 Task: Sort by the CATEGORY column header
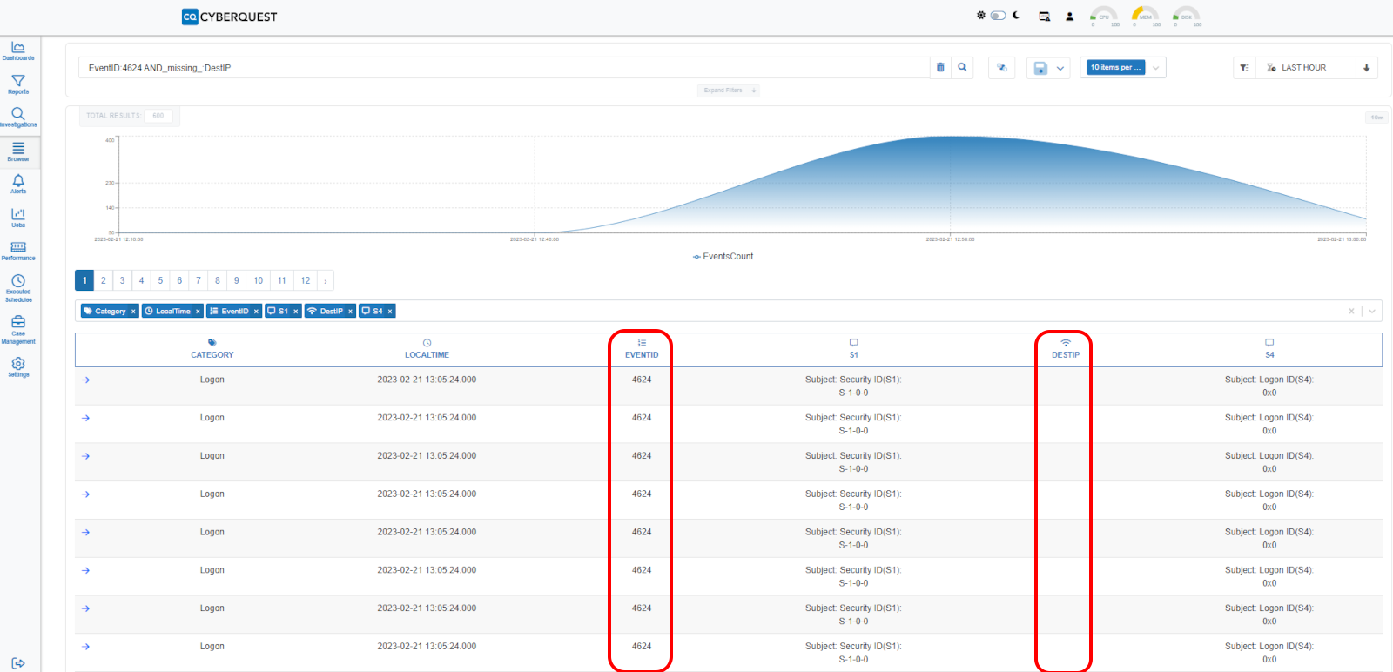tap(212, 350)
